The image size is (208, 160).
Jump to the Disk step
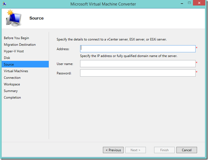[x=7, y=58]
